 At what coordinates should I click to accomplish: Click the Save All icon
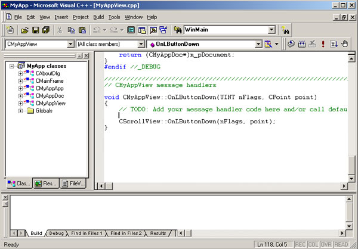pos(46,30)
